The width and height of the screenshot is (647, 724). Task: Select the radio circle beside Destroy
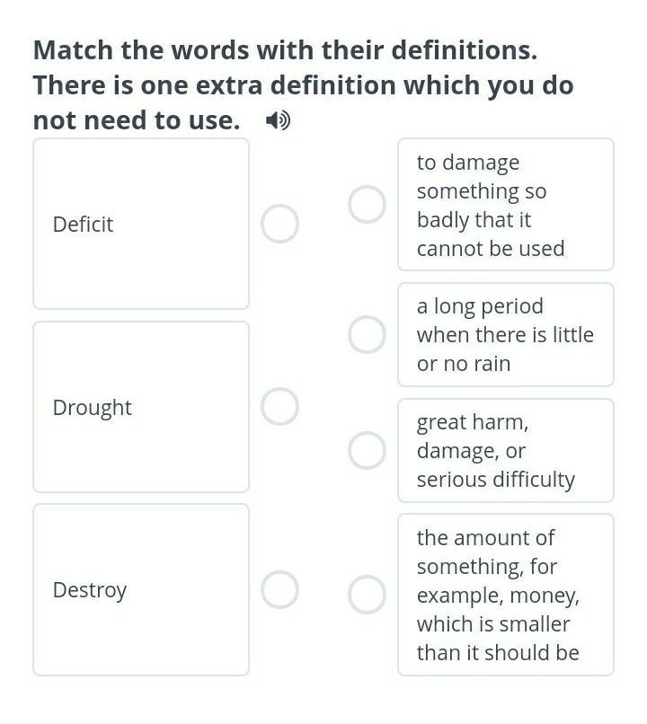coord(279,589)
